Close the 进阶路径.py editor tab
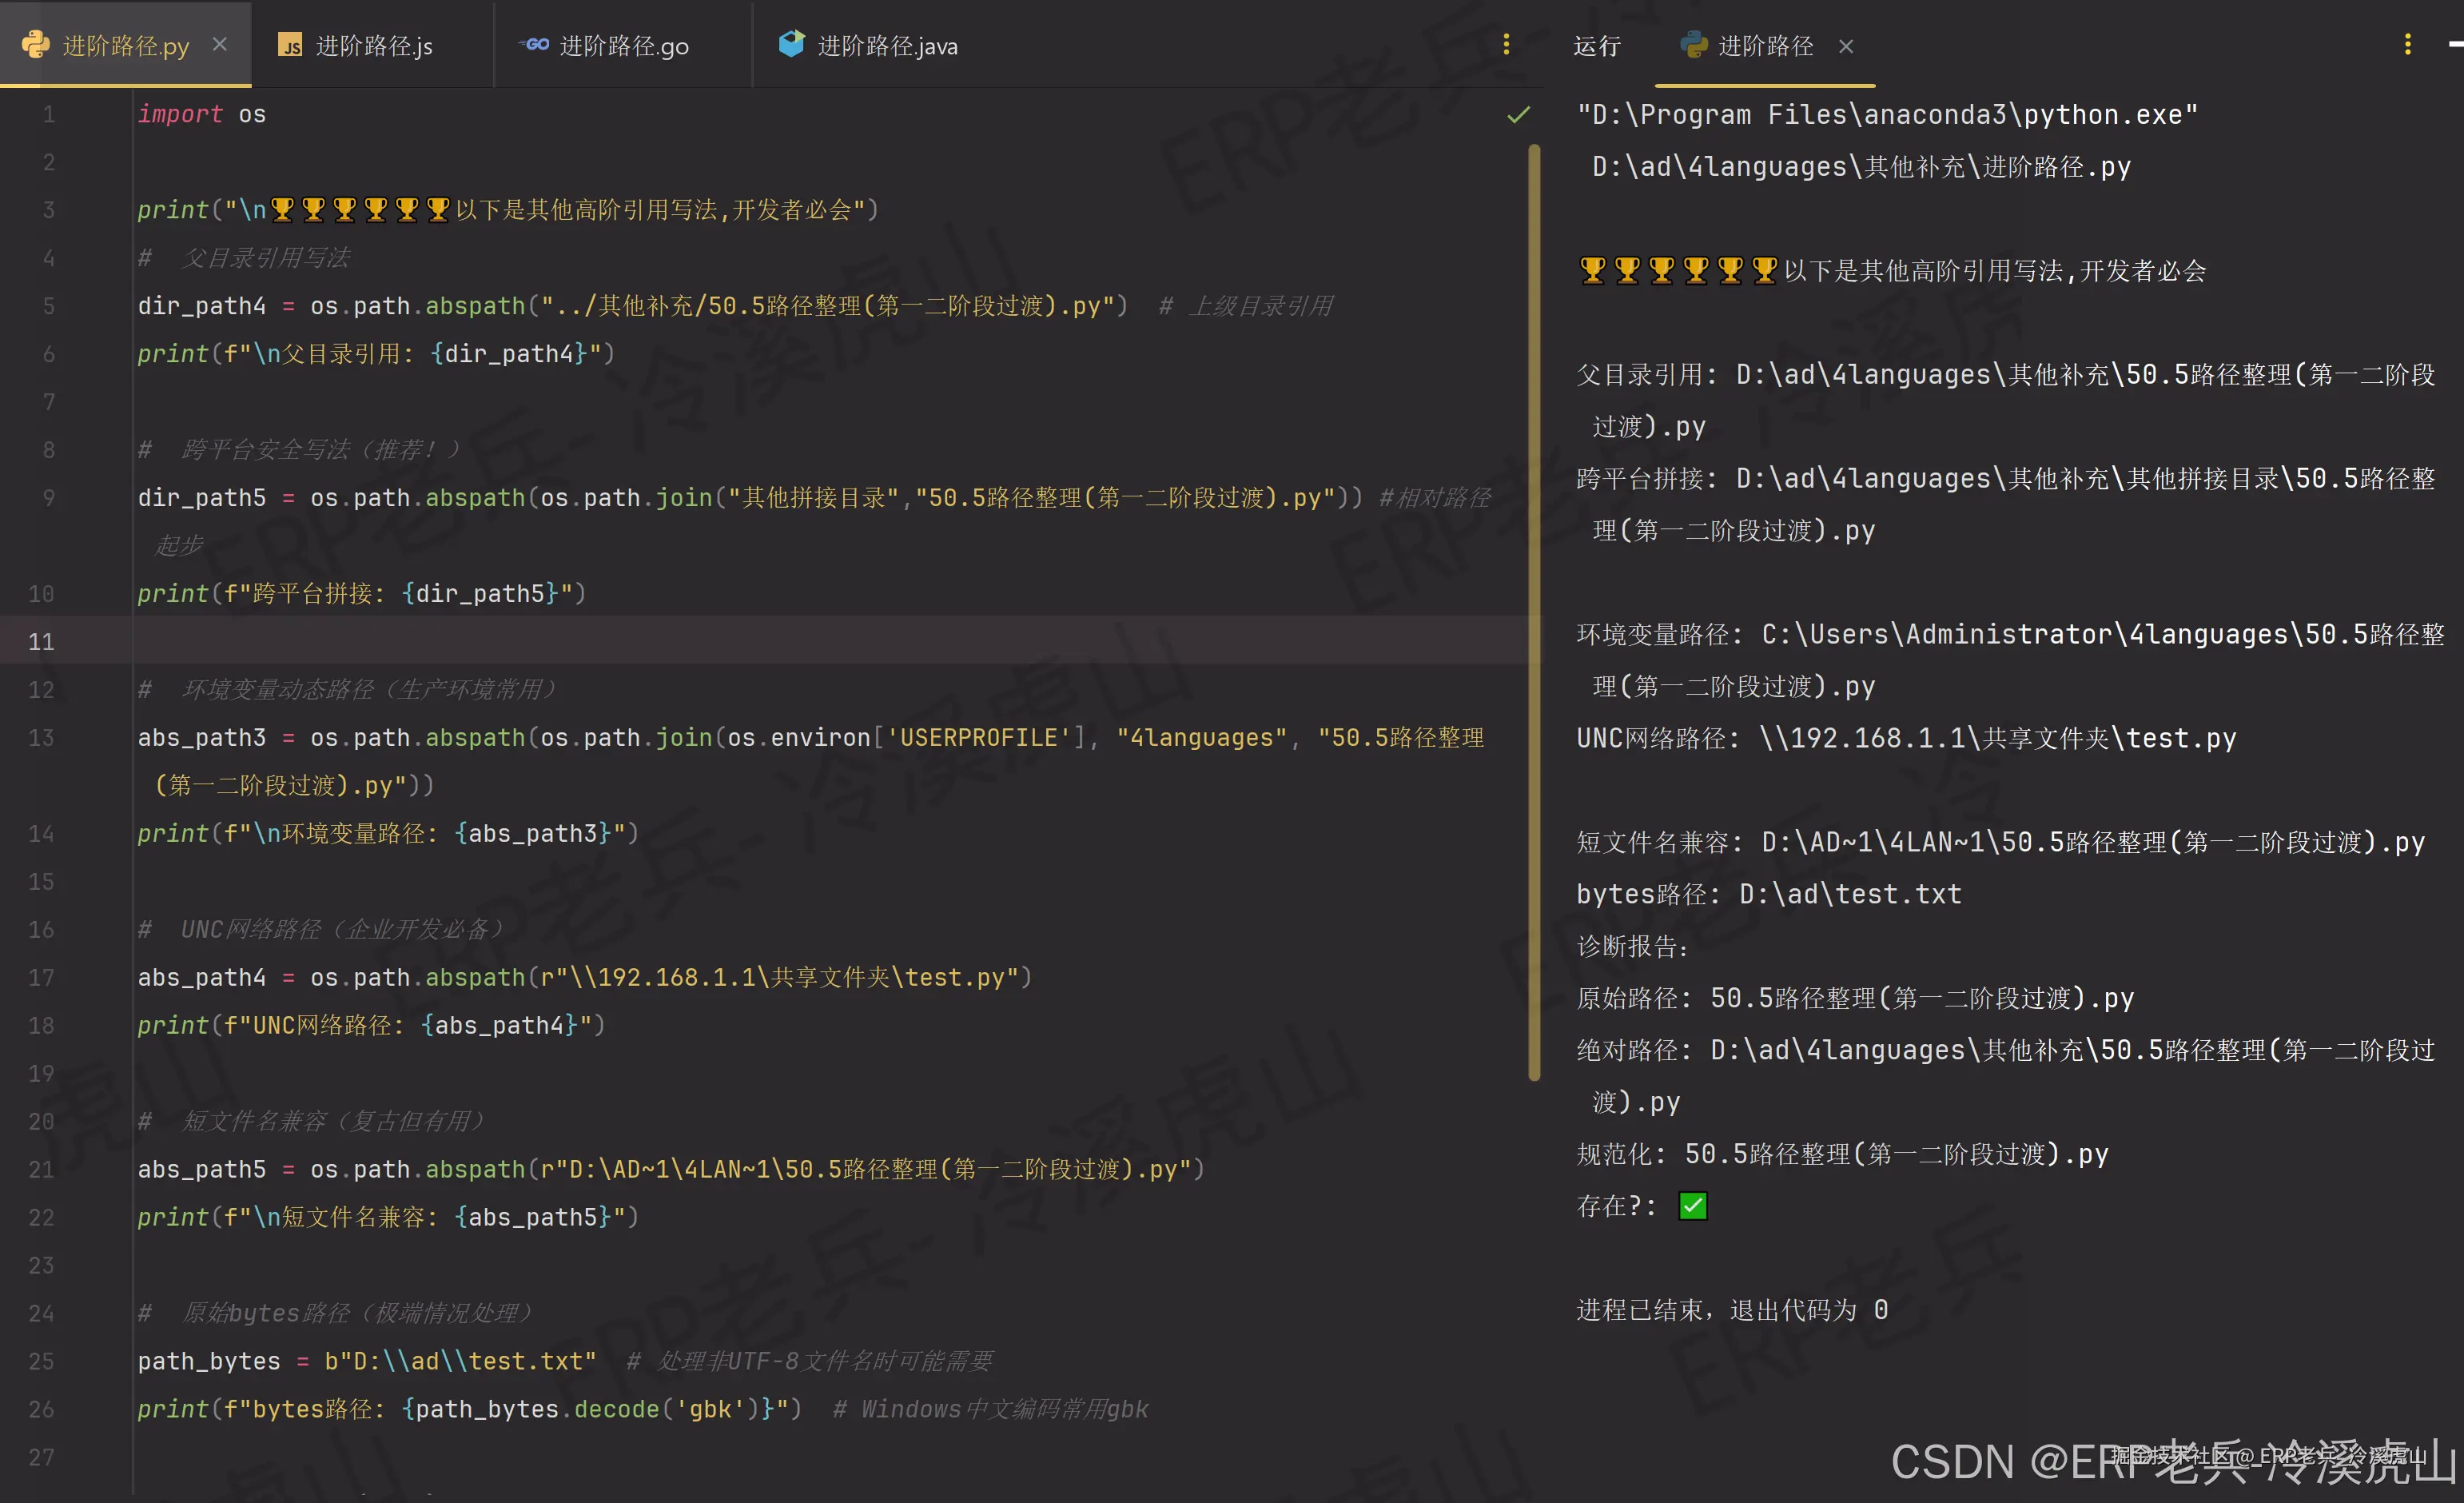 pos(220,45)
